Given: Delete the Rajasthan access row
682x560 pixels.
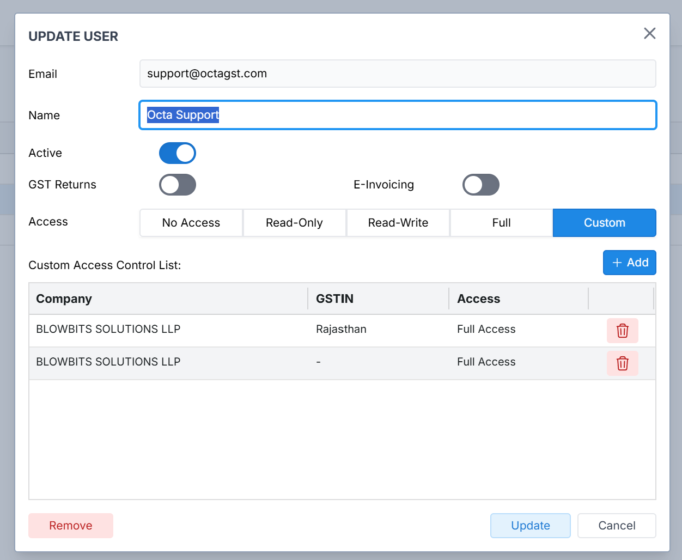Looking at the screenshot, I should click(x=622, y=331).
